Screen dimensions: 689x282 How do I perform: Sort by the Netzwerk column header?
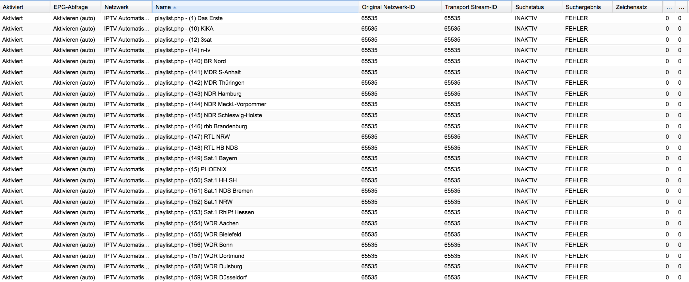pos(127,7)
